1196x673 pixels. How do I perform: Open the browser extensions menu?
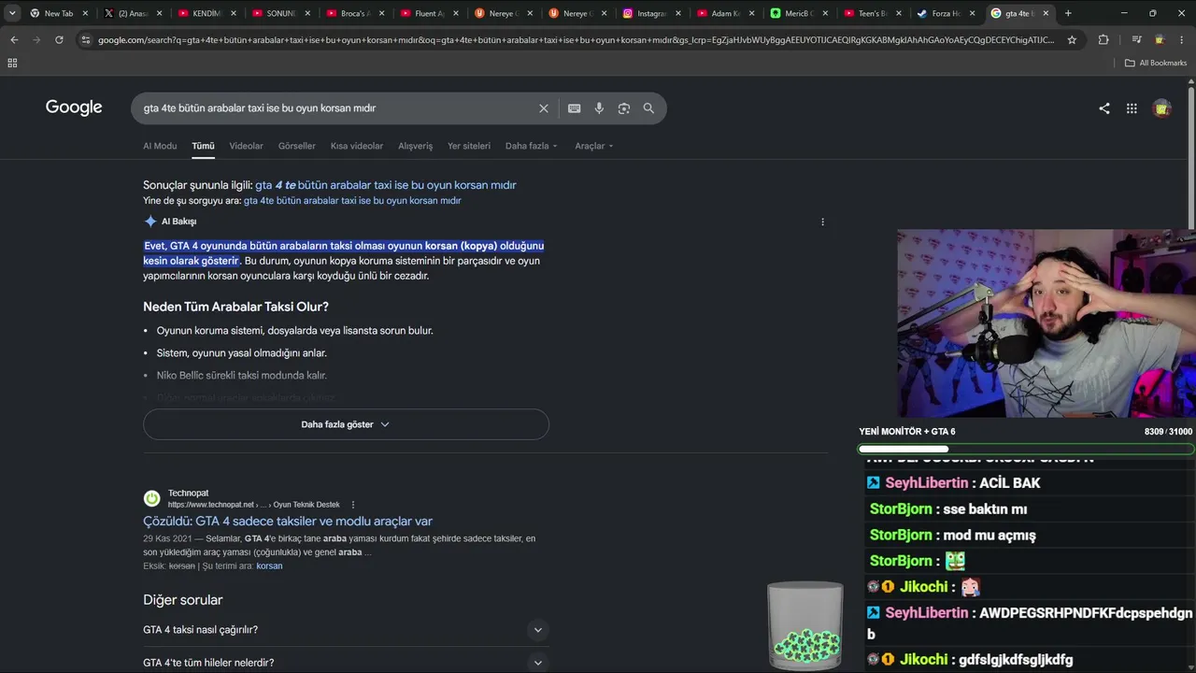click(1103, 40)
